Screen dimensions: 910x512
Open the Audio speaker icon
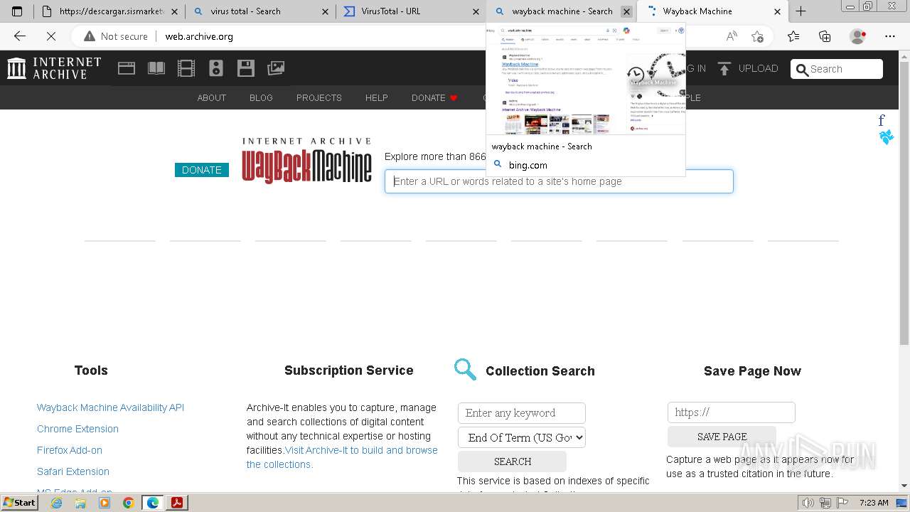[x=216, y=68]
